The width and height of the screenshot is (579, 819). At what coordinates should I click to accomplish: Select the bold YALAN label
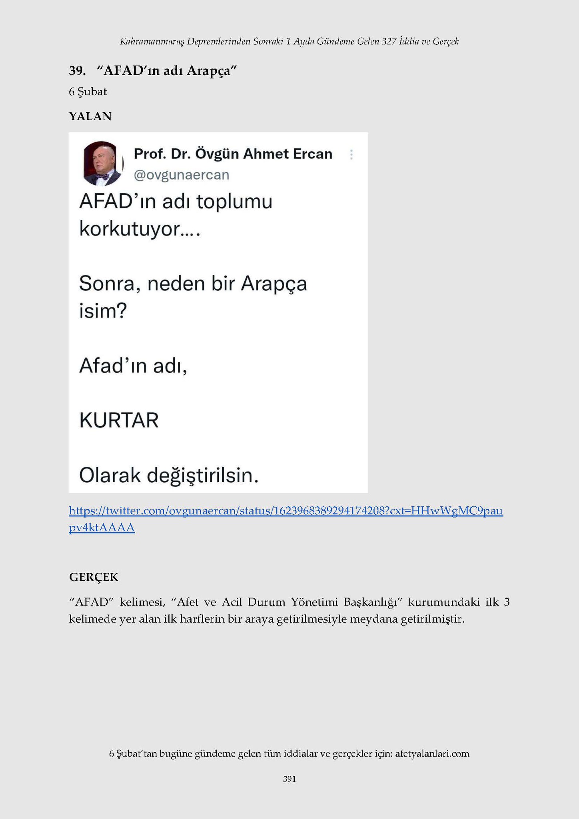pos(90,116)
